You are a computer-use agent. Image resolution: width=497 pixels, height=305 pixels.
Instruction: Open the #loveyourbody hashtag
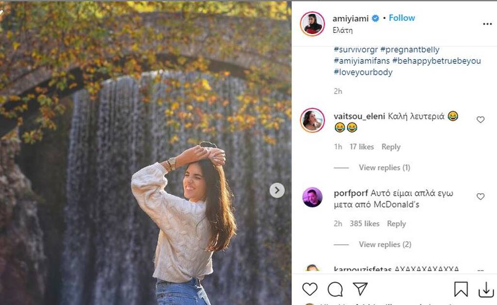363,72
